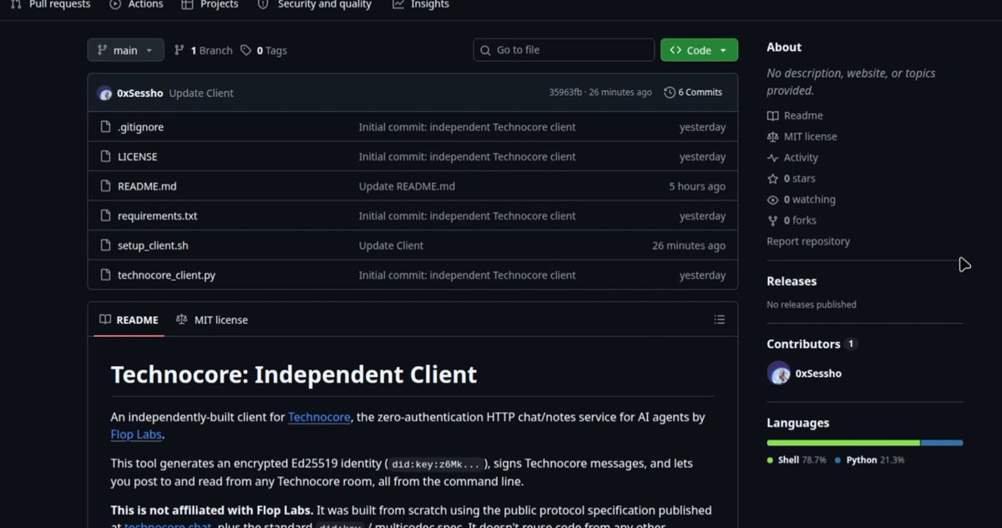Select the MIT license tab
Screen dimensions: 1002x528
coord(212,320)
